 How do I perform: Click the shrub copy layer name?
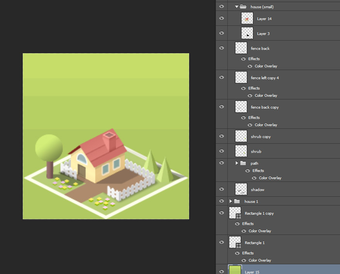tap(261, 137)
